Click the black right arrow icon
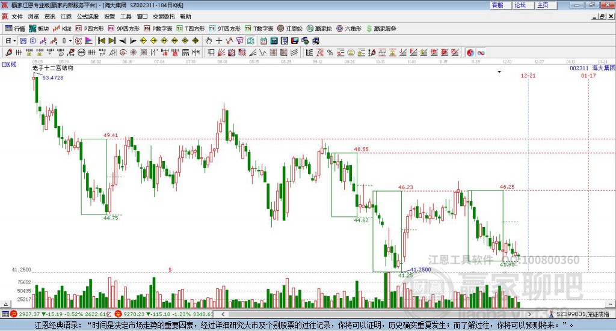Image resolution: width=616 pixels, height=331 pixels. coord(133,41)
